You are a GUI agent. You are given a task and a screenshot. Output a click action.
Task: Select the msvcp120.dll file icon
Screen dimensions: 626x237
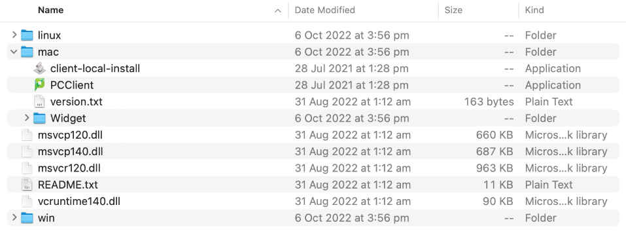(27, 135)
